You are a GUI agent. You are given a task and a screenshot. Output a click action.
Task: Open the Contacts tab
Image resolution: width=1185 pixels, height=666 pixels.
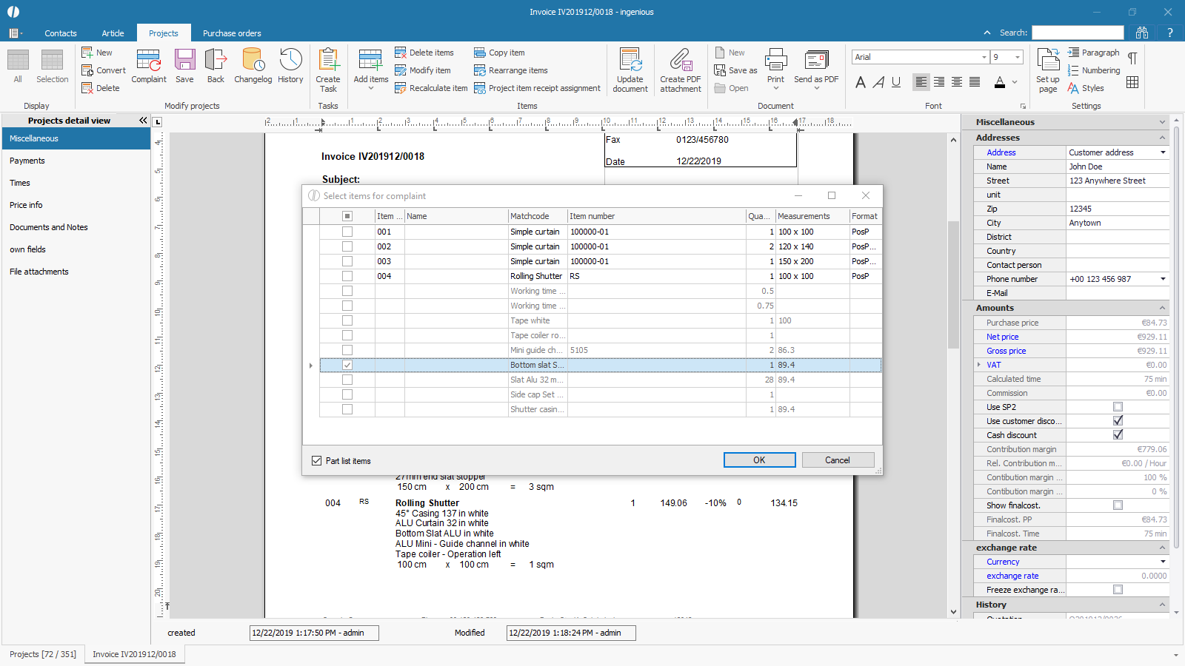61,33
